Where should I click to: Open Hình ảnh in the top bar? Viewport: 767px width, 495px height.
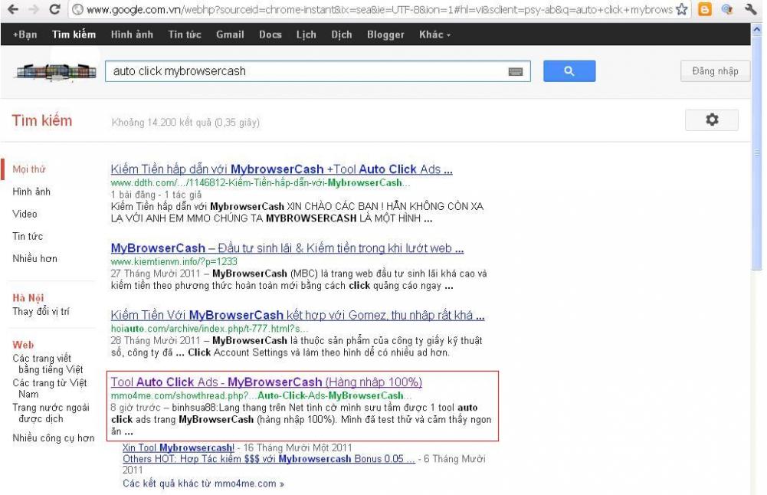[132, 34]
